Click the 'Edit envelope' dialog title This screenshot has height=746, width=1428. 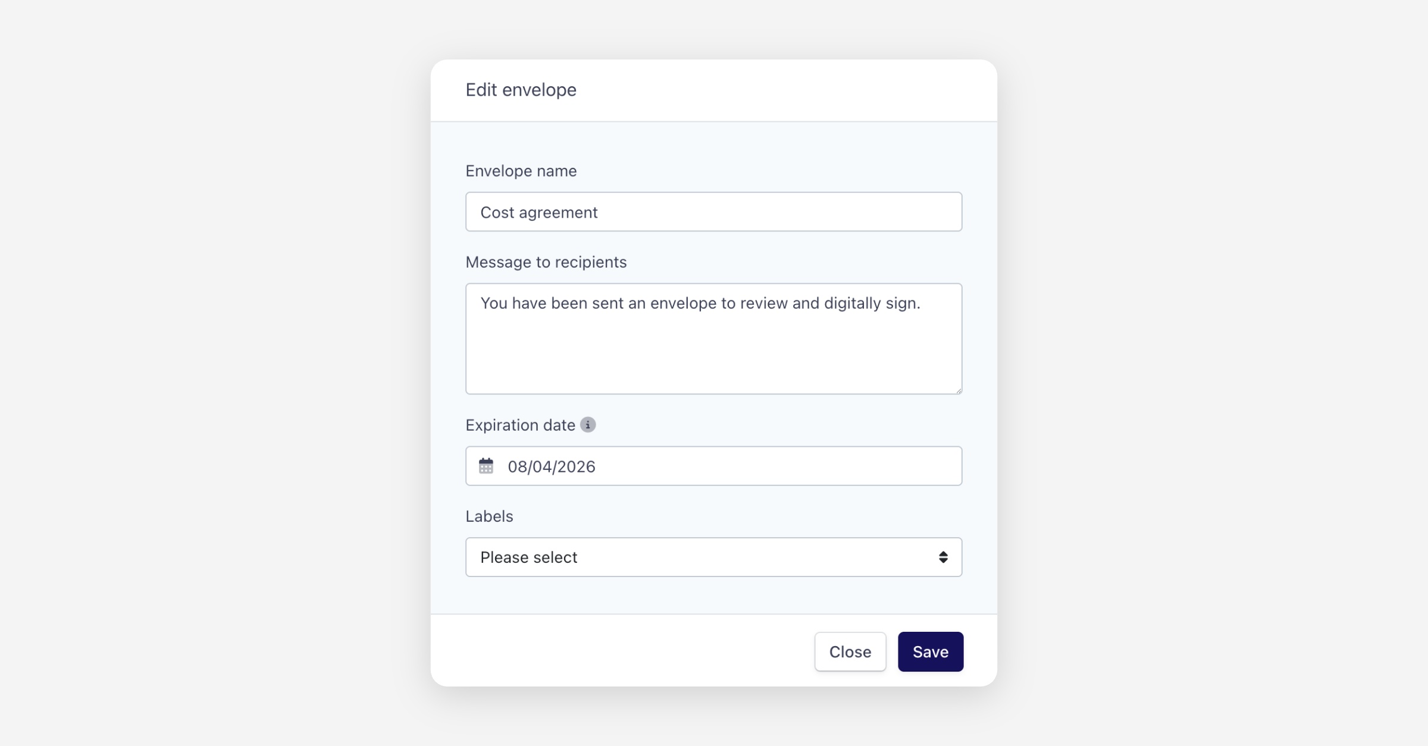[x=521, y=90]
